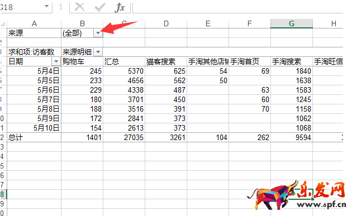Click the Cancel (X) formula bar icon
The height and width of the screenshot is (216, 352).
tap(79, 7)
